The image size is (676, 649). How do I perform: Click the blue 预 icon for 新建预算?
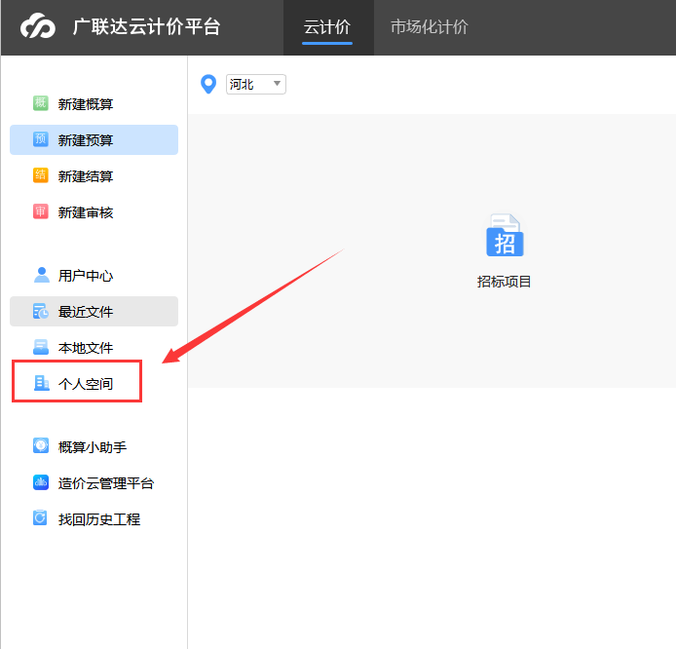pyautogui.click(x=41, y=139)
